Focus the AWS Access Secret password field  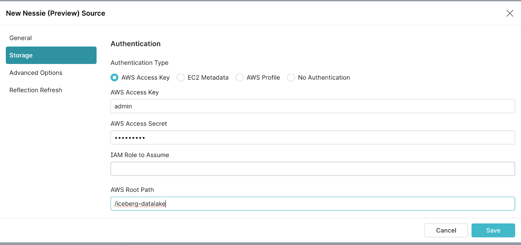tap(313, 138)
